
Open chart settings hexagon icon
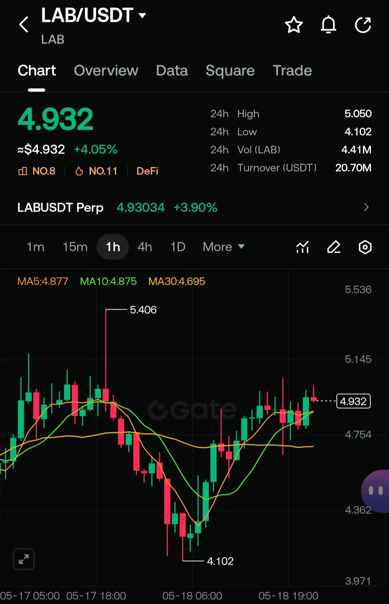tap(365, 247)
